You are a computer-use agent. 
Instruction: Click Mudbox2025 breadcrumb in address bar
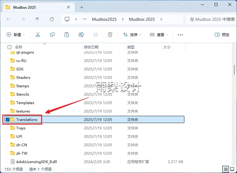pyautogui.click(x=104, y=19)
